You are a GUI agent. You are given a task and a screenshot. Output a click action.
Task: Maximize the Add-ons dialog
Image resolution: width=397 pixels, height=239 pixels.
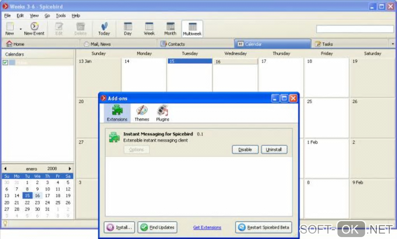click(284, 98)
